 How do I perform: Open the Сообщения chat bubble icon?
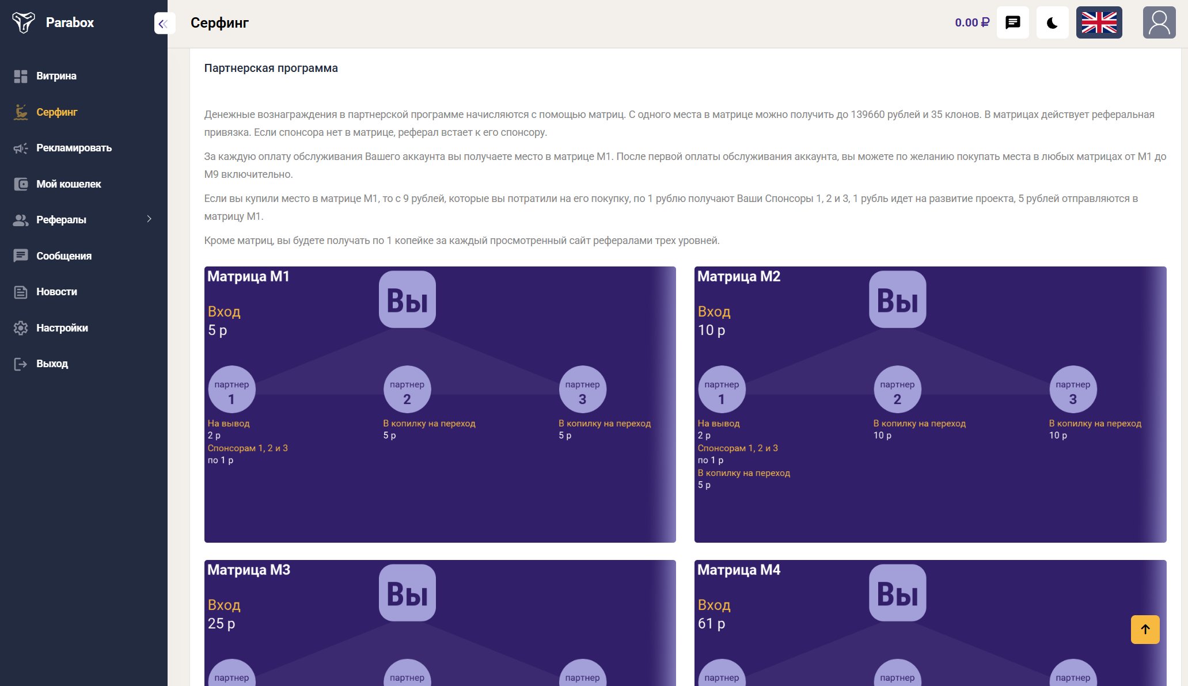21,256
